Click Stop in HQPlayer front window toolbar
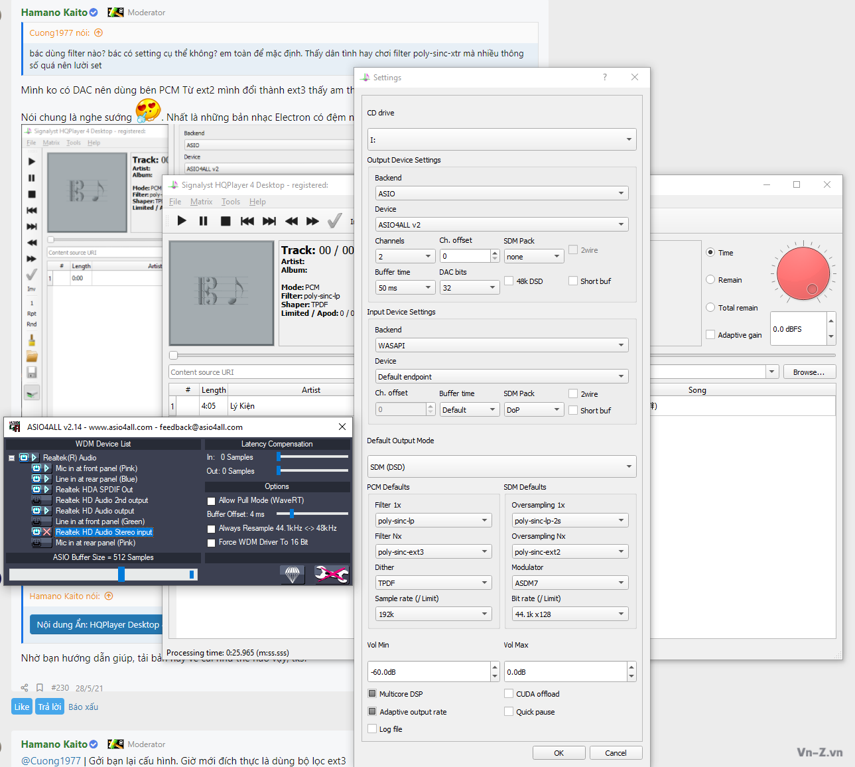The image size is (855, 767). click(x=226, y=221)
